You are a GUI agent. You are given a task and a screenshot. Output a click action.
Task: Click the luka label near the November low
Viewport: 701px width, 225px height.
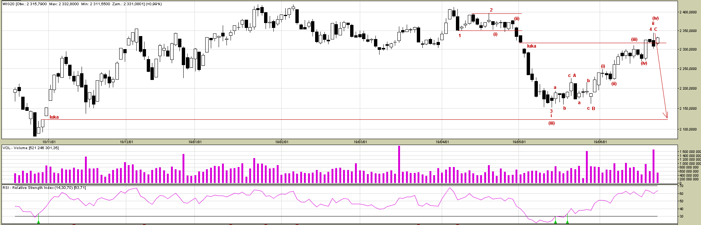[x=54, y=117]
